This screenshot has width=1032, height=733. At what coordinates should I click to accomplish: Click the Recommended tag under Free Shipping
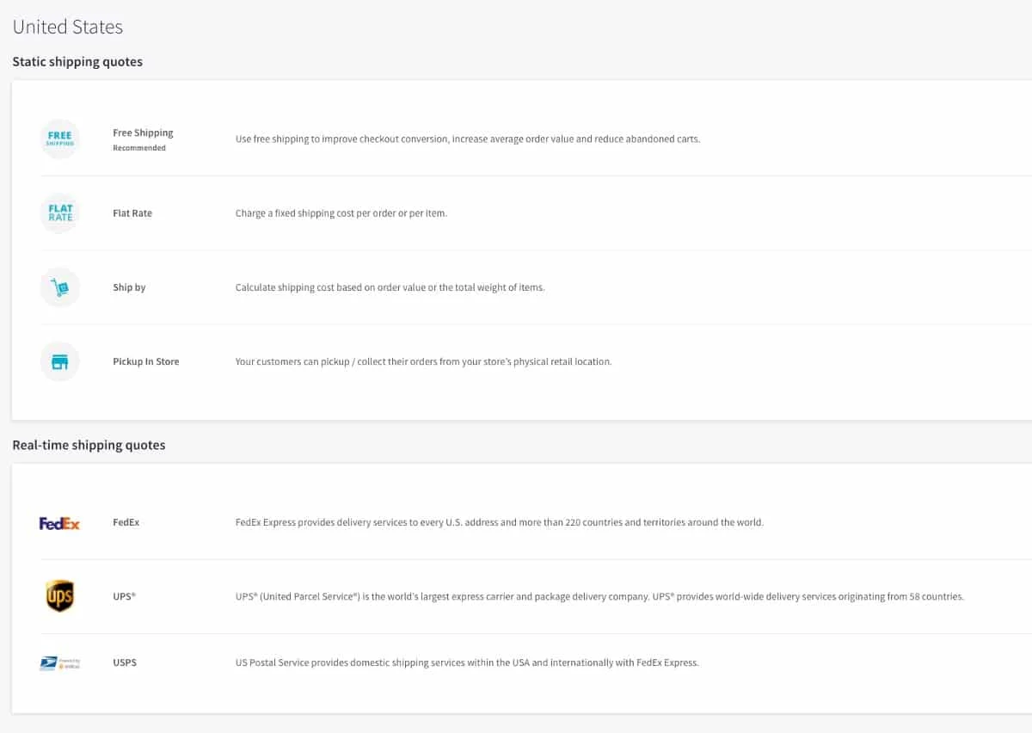(139, 148)
